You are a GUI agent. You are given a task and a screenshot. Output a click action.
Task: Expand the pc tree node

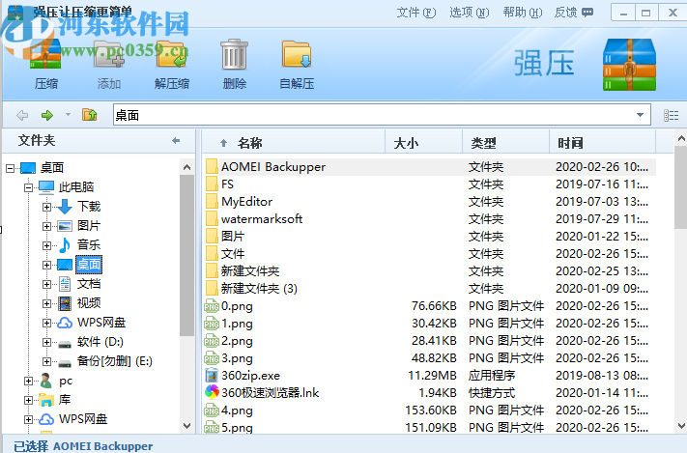tap(28, 382)
